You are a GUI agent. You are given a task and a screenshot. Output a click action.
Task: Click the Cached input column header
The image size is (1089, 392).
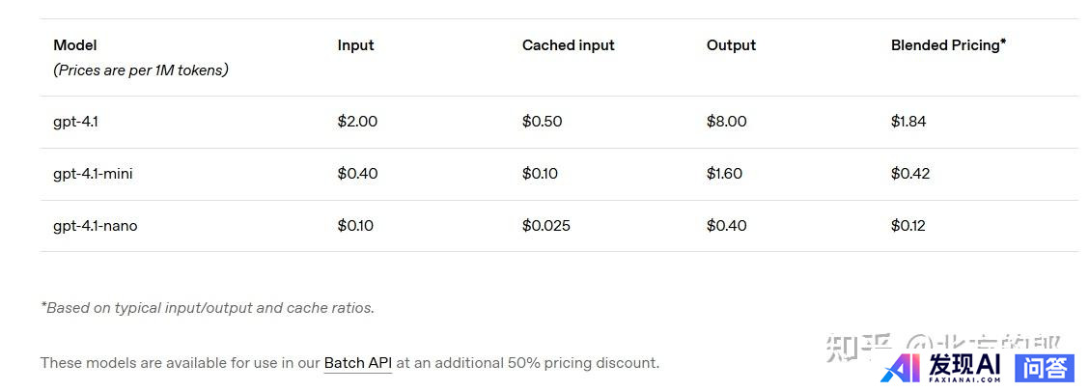pyautogui.click(x=568, y=45)
